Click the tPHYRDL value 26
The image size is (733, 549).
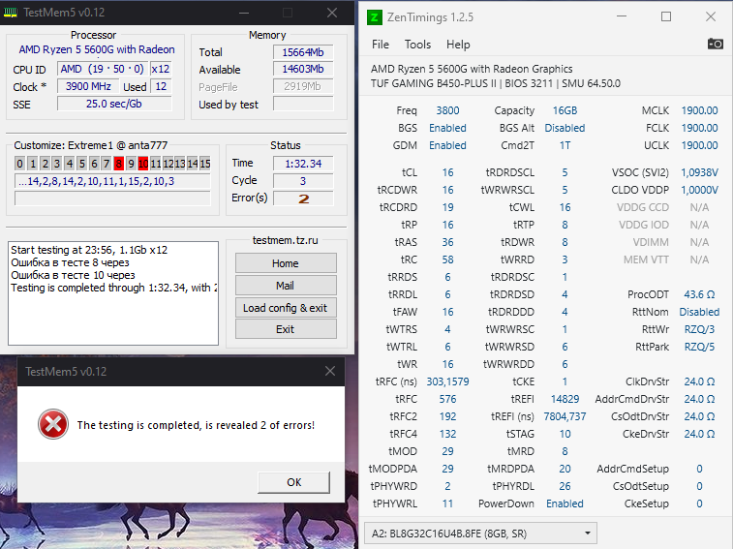pyautogui.click(x=565, y=486)
